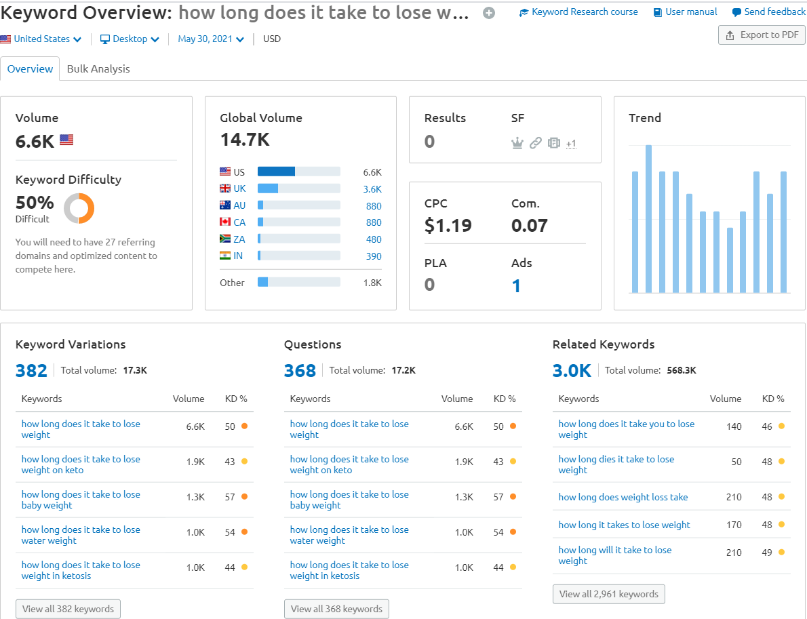Click the plus icon next to keyword title
807x619 pixels.
(489, 14)
